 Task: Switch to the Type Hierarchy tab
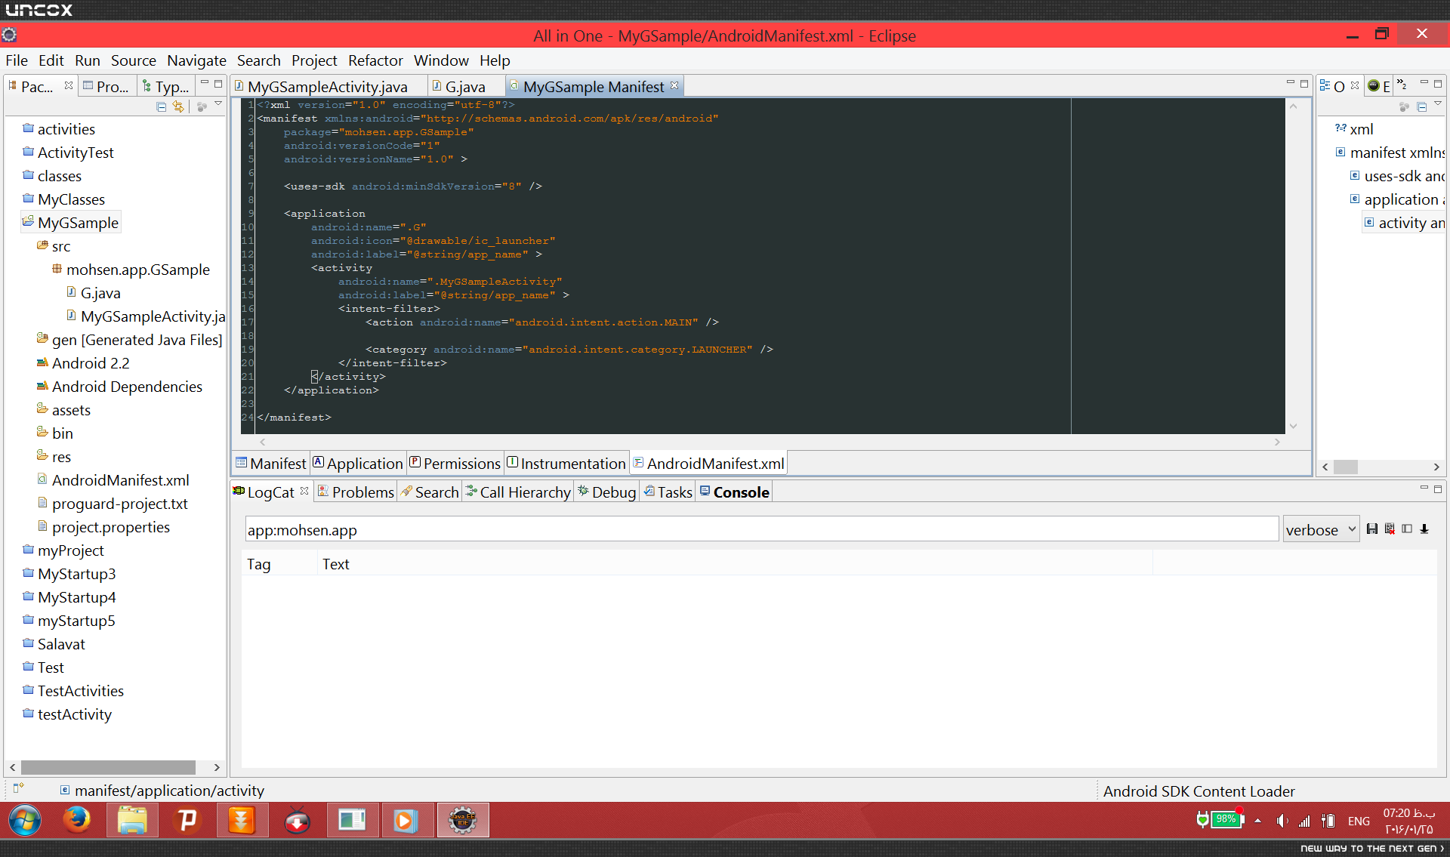click(165, 87)
